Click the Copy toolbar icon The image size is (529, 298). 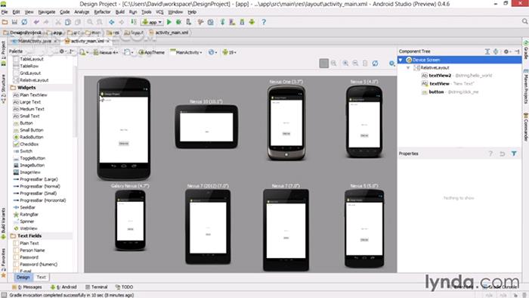click(x=68, y=22)
